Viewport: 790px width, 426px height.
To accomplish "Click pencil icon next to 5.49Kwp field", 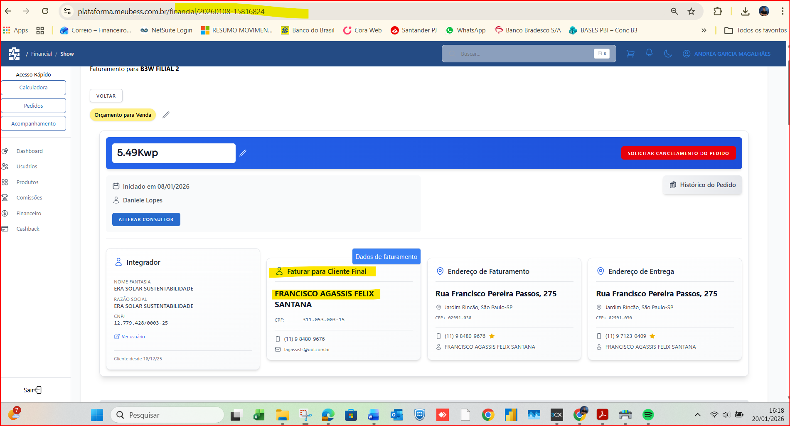I will [243, 153].
